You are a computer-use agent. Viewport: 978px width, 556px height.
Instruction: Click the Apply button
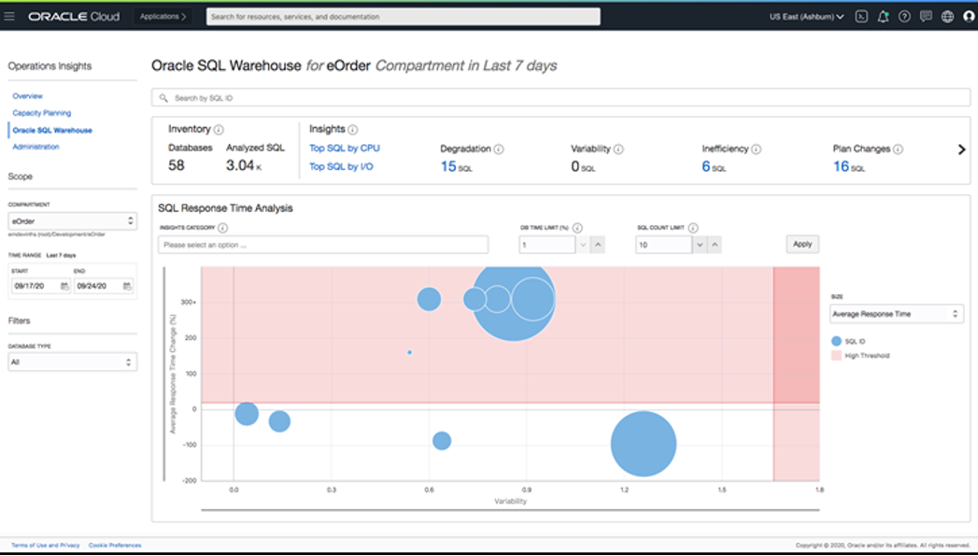click(801, 244)
